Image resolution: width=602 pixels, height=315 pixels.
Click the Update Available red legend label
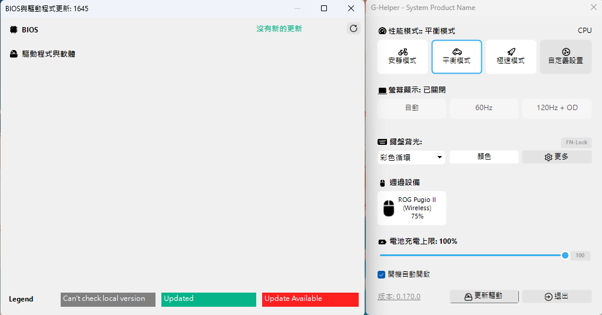(x=310, y=300)
